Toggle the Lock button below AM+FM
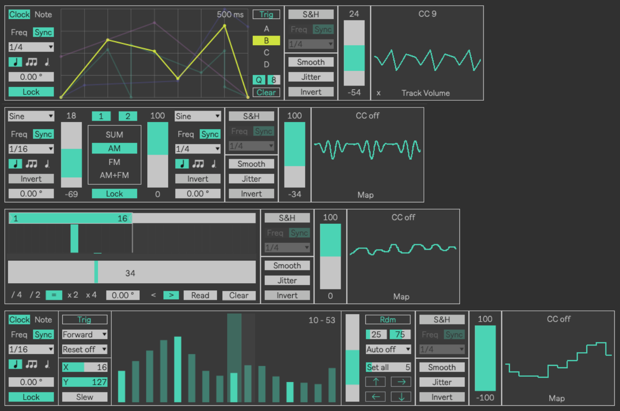This screenshot has height=411, width=620. tap(114, 194)
